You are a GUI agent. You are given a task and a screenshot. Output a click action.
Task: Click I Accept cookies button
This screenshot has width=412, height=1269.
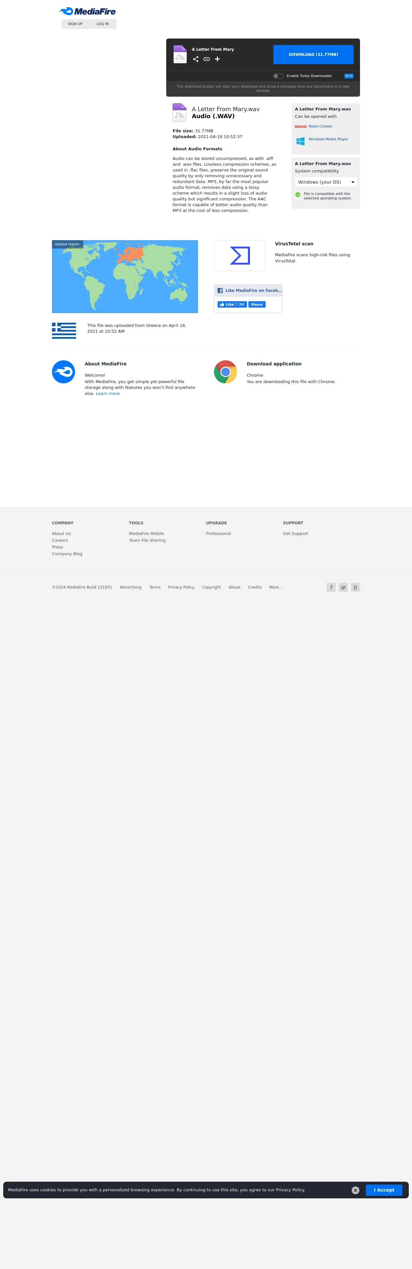click(x=384, y=1190)
